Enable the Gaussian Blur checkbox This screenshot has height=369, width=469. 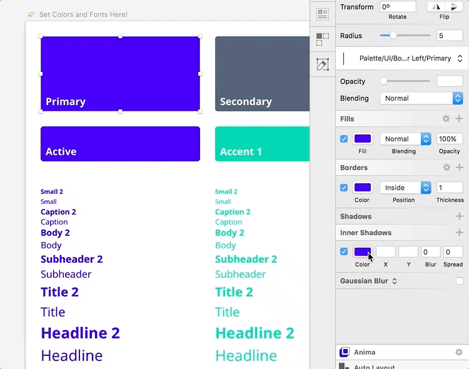(460, 281)
